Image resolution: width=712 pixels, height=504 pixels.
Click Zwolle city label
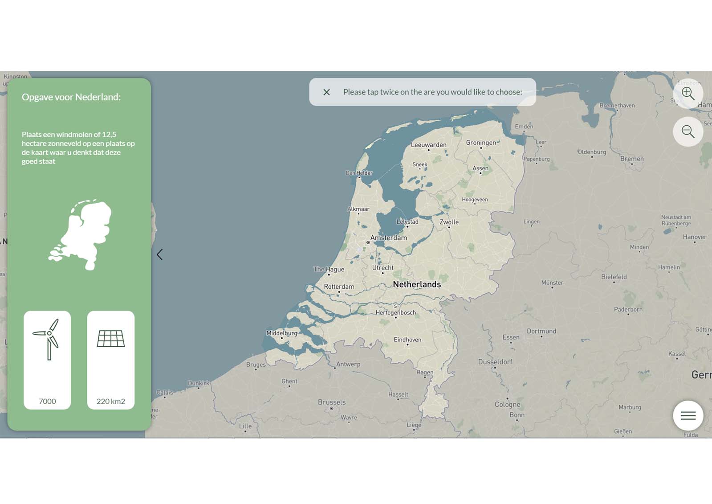click(449, 222)
